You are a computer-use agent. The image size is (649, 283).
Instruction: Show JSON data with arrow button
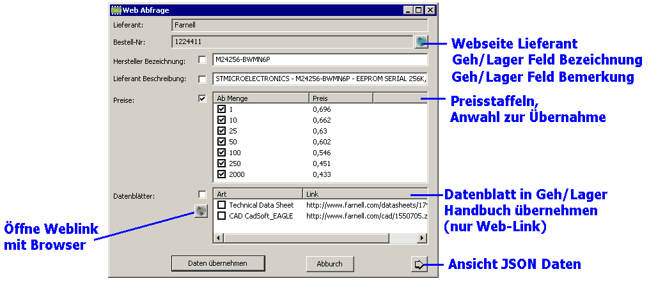(x=419, y=264)
